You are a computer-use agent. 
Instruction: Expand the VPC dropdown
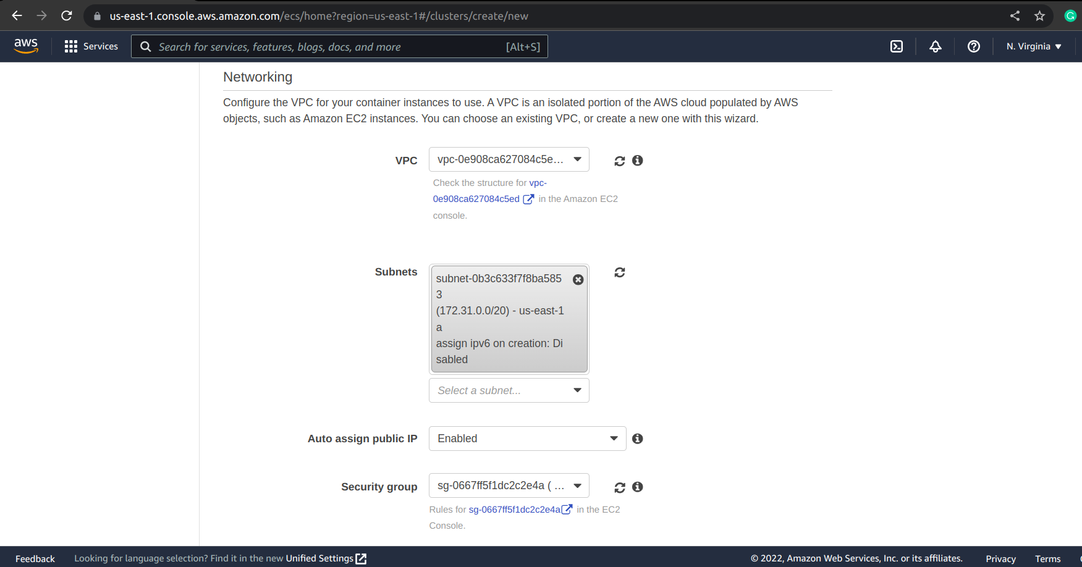509,159
